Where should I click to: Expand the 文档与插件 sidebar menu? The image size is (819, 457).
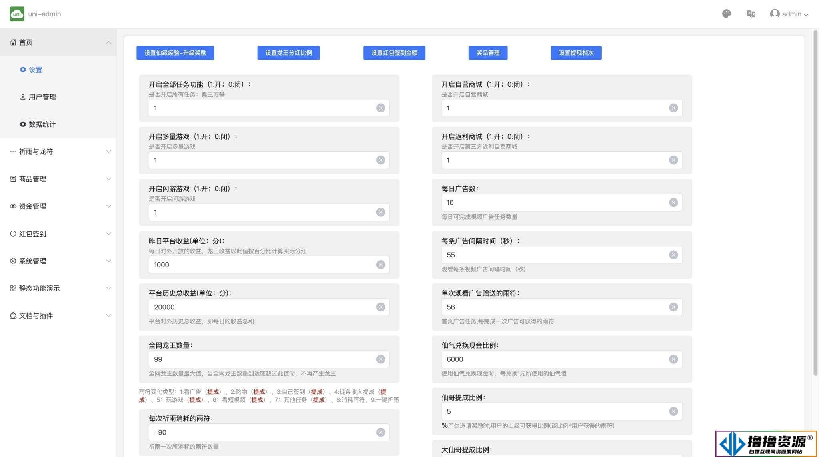108,316
